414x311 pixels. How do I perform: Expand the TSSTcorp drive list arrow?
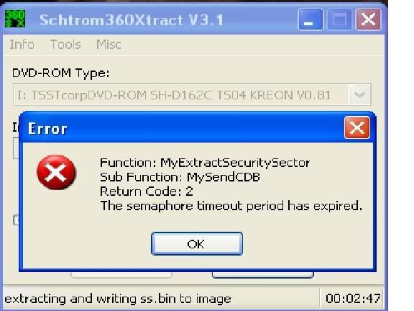pos(359,95)
